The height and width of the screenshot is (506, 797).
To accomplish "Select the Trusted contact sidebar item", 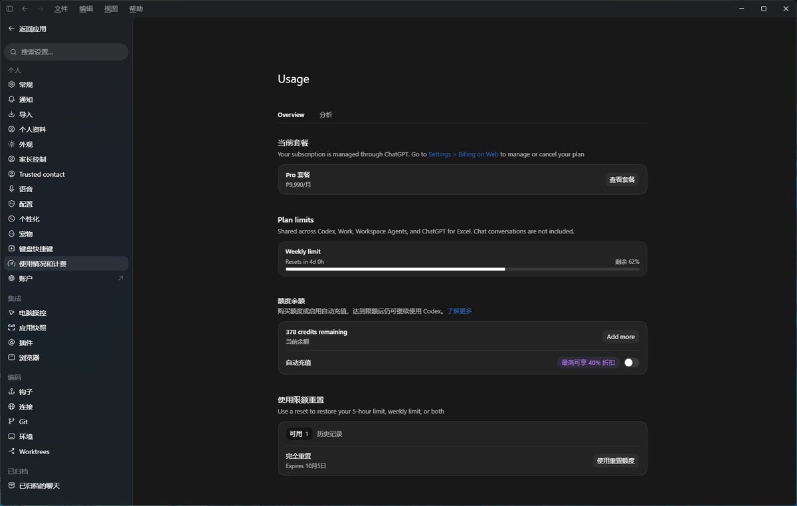I will pyautogui.click(x=66, y=174).
